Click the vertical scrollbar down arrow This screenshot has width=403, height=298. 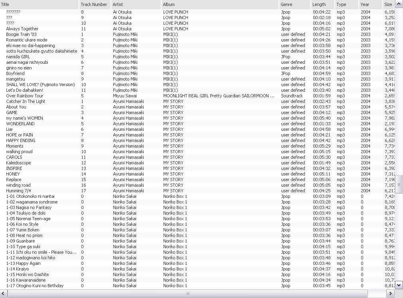(399, 285)
